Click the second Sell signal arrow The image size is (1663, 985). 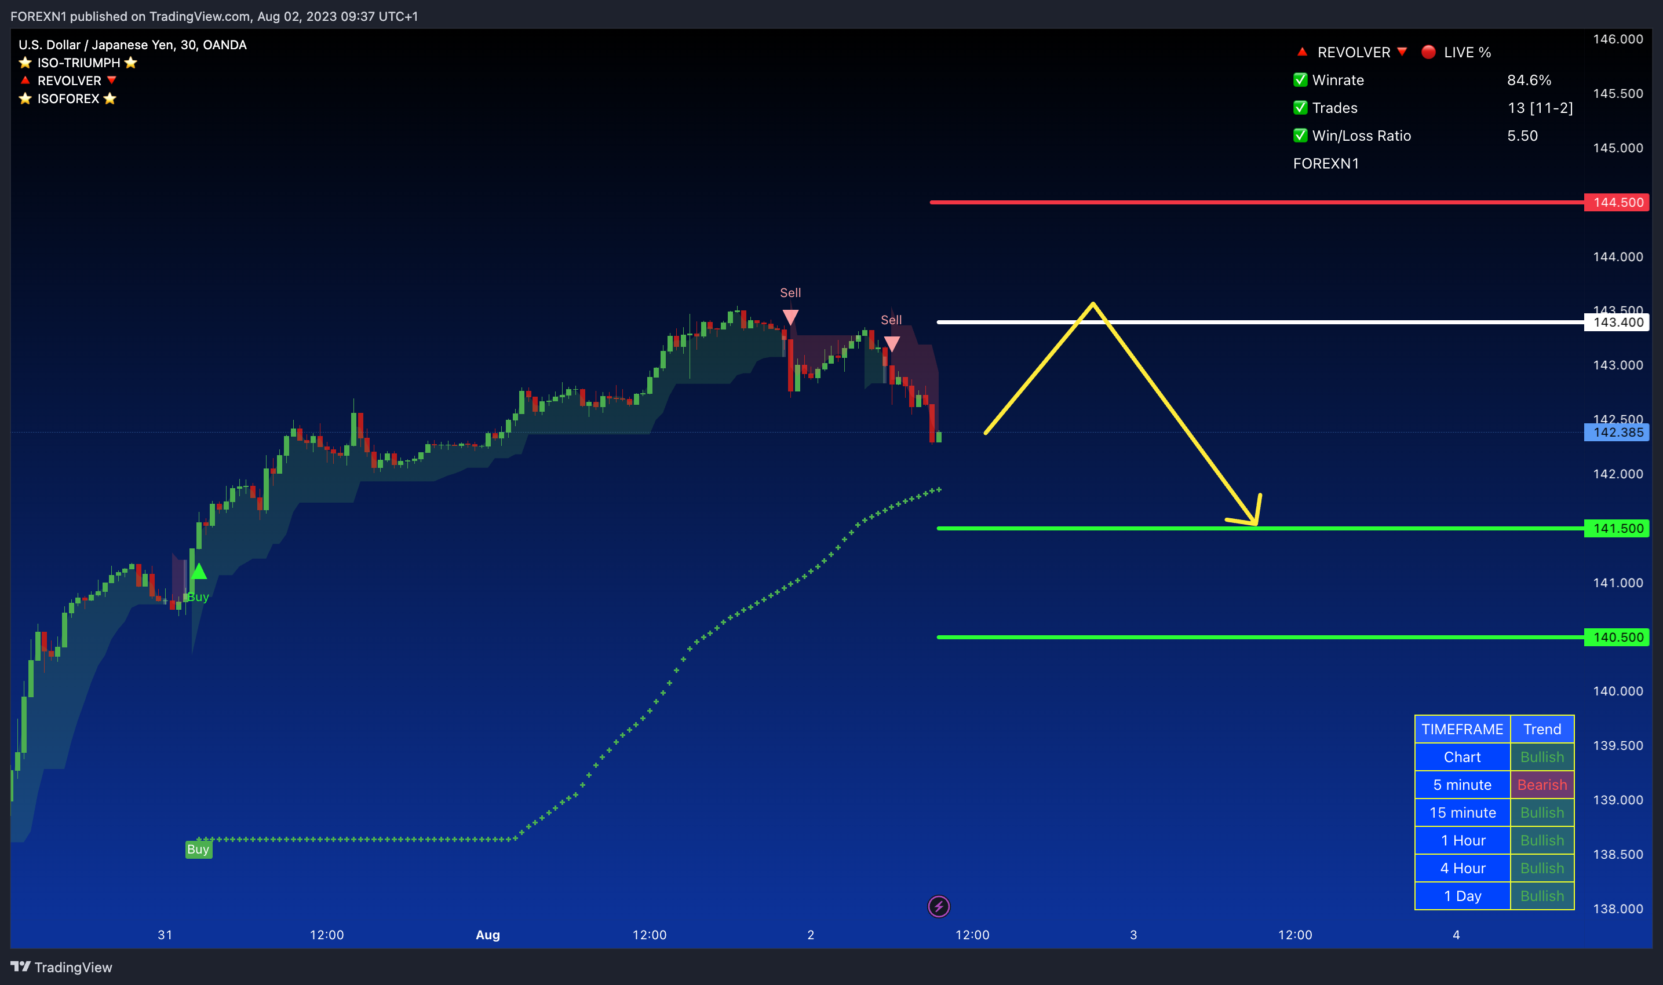point(892,344)
